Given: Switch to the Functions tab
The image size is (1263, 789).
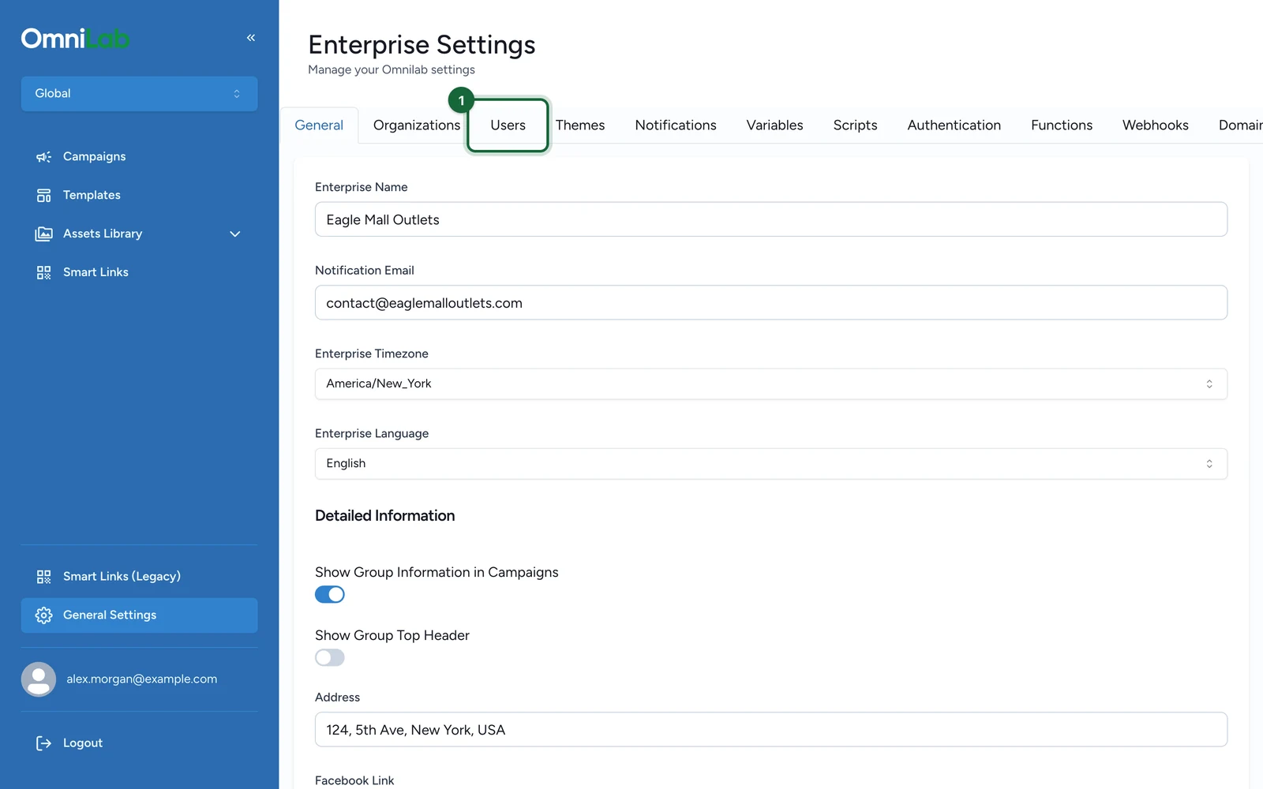Looking at the screenshot, I should tap(1061, 125).
